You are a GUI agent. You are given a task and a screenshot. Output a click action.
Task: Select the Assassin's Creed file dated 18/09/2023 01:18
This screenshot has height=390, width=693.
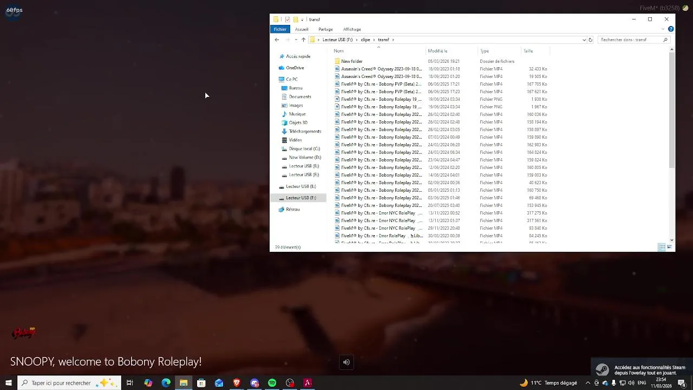[441, 69]
